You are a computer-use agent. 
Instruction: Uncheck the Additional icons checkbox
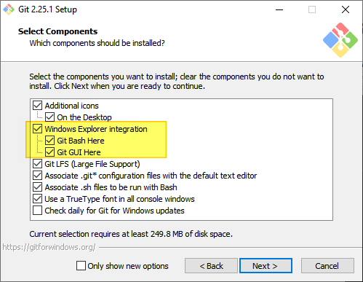pyautogui.click(x=37, y=106)
